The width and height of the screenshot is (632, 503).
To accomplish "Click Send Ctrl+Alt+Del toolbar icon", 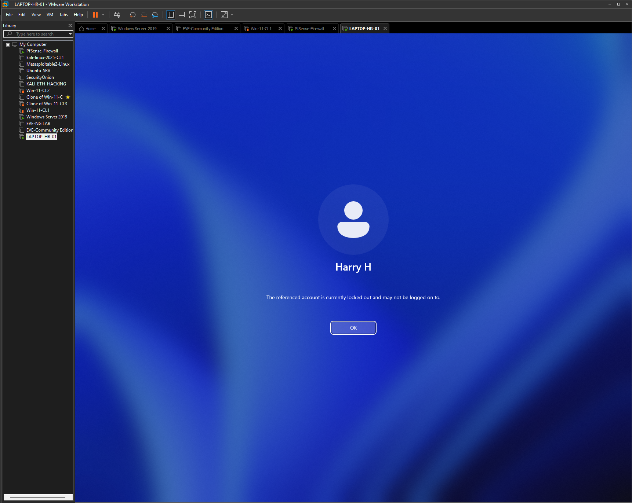I will pyautogui.click(x=117, y=15).
